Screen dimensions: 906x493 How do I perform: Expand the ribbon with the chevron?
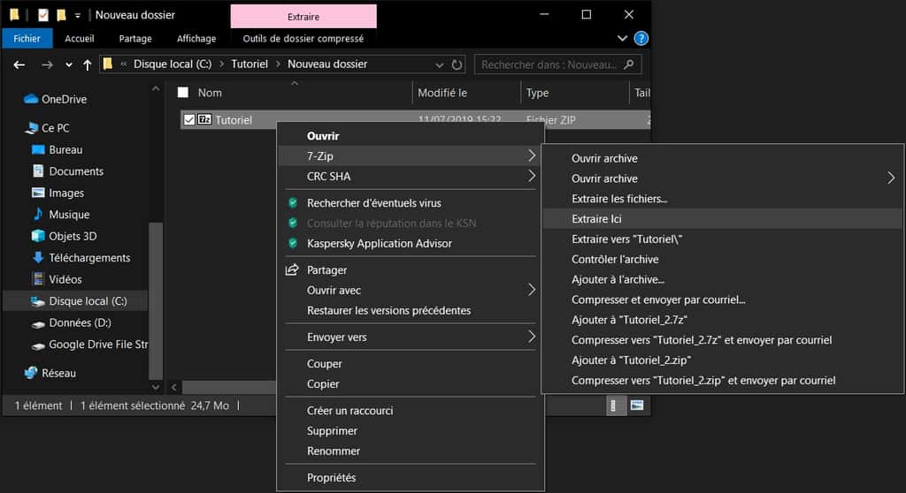point(622,38)
